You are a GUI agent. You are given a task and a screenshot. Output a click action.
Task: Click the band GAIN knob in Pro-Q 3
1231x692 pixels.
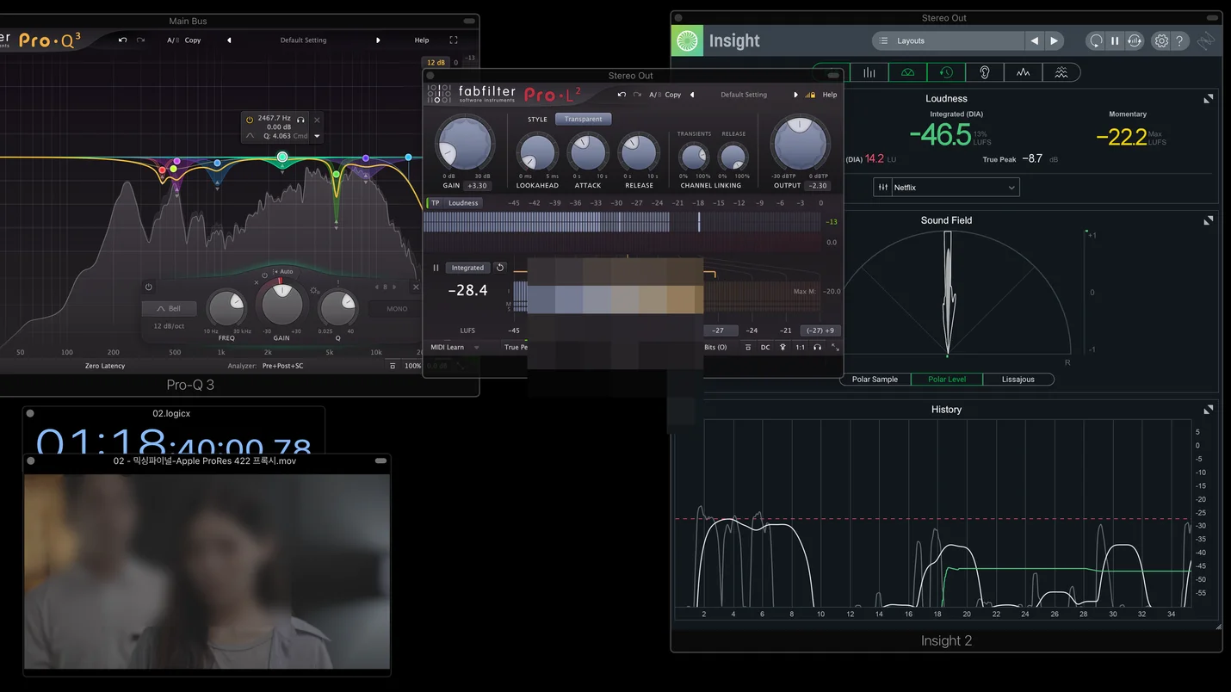(x=281, y=305)
